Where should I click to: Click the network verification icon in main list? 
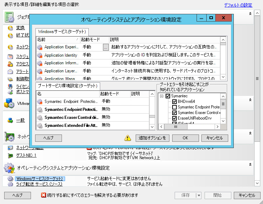(x=10, y=148)
